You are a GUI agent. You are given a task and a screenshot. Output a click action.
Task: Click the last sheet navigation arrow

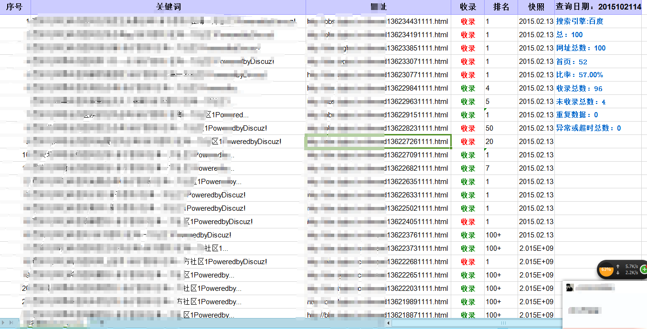pyautogui.click(x=11, y=322)
